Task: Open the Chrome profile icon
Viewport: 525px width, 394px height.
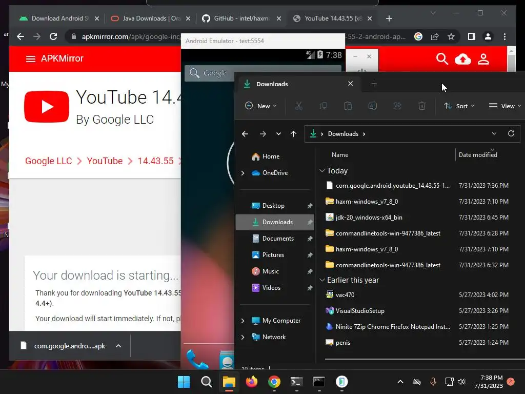Action: pyautogui.click(x=488, y=36)
